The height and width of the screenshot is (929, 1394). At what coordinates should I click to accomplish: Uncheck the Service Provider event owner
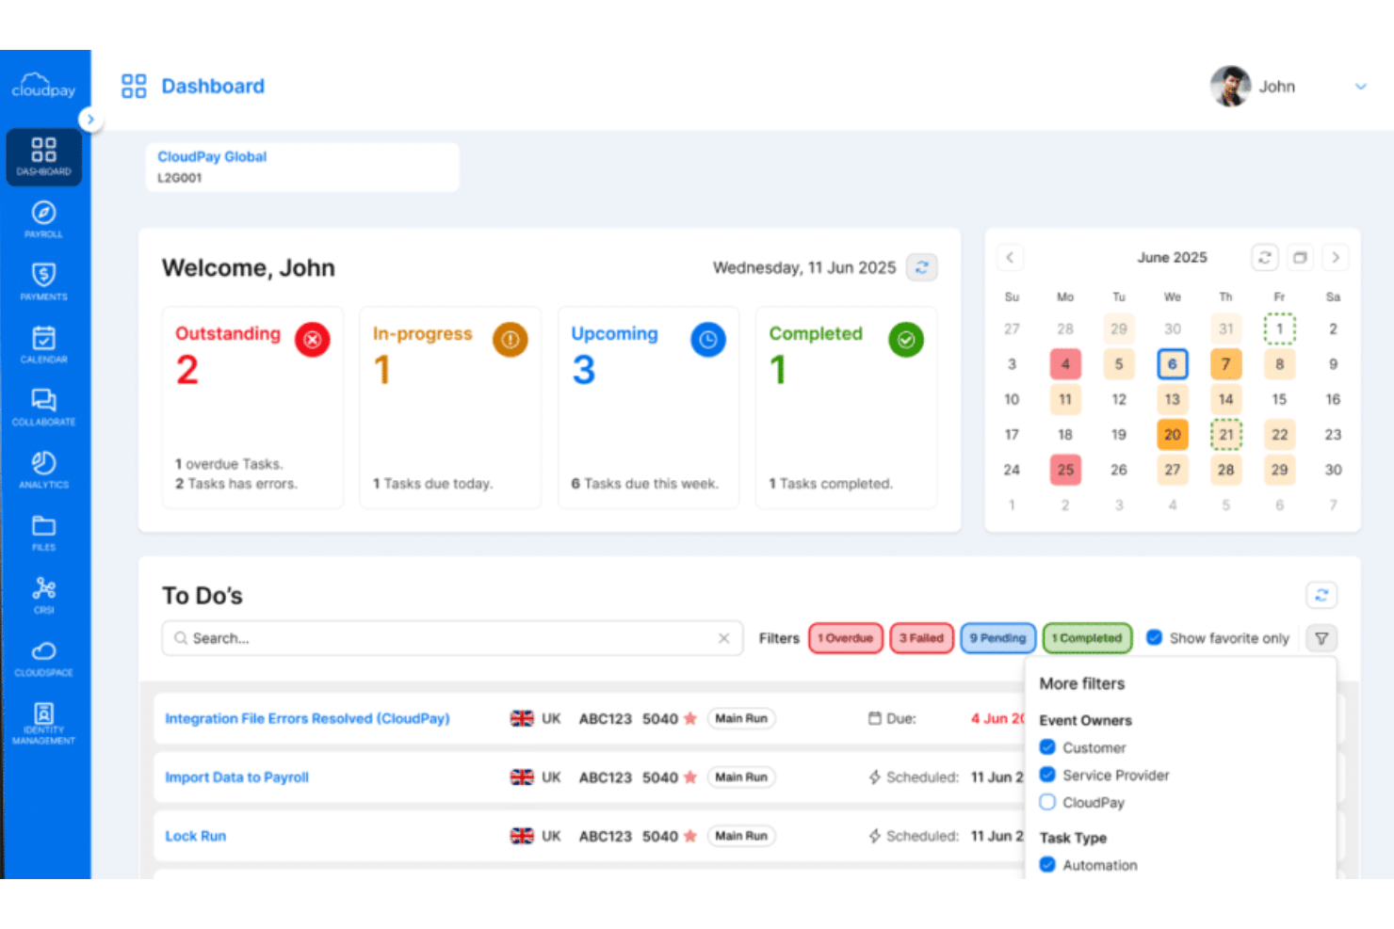pyautogui.click(x=1047, y=775)
